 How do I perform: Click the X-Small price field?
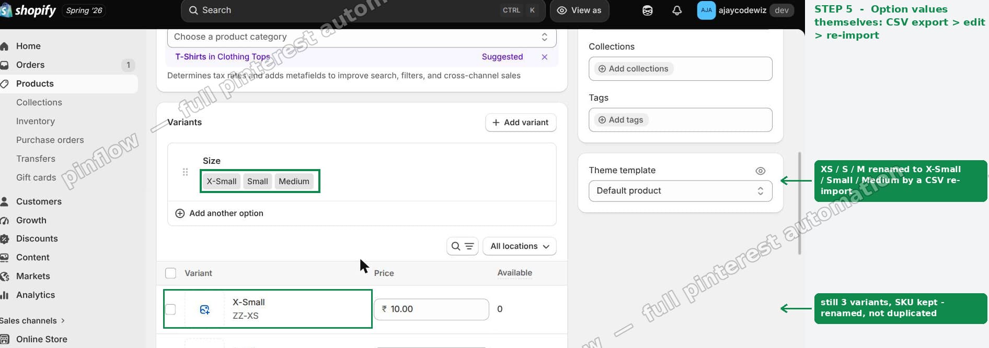[432, 309]
